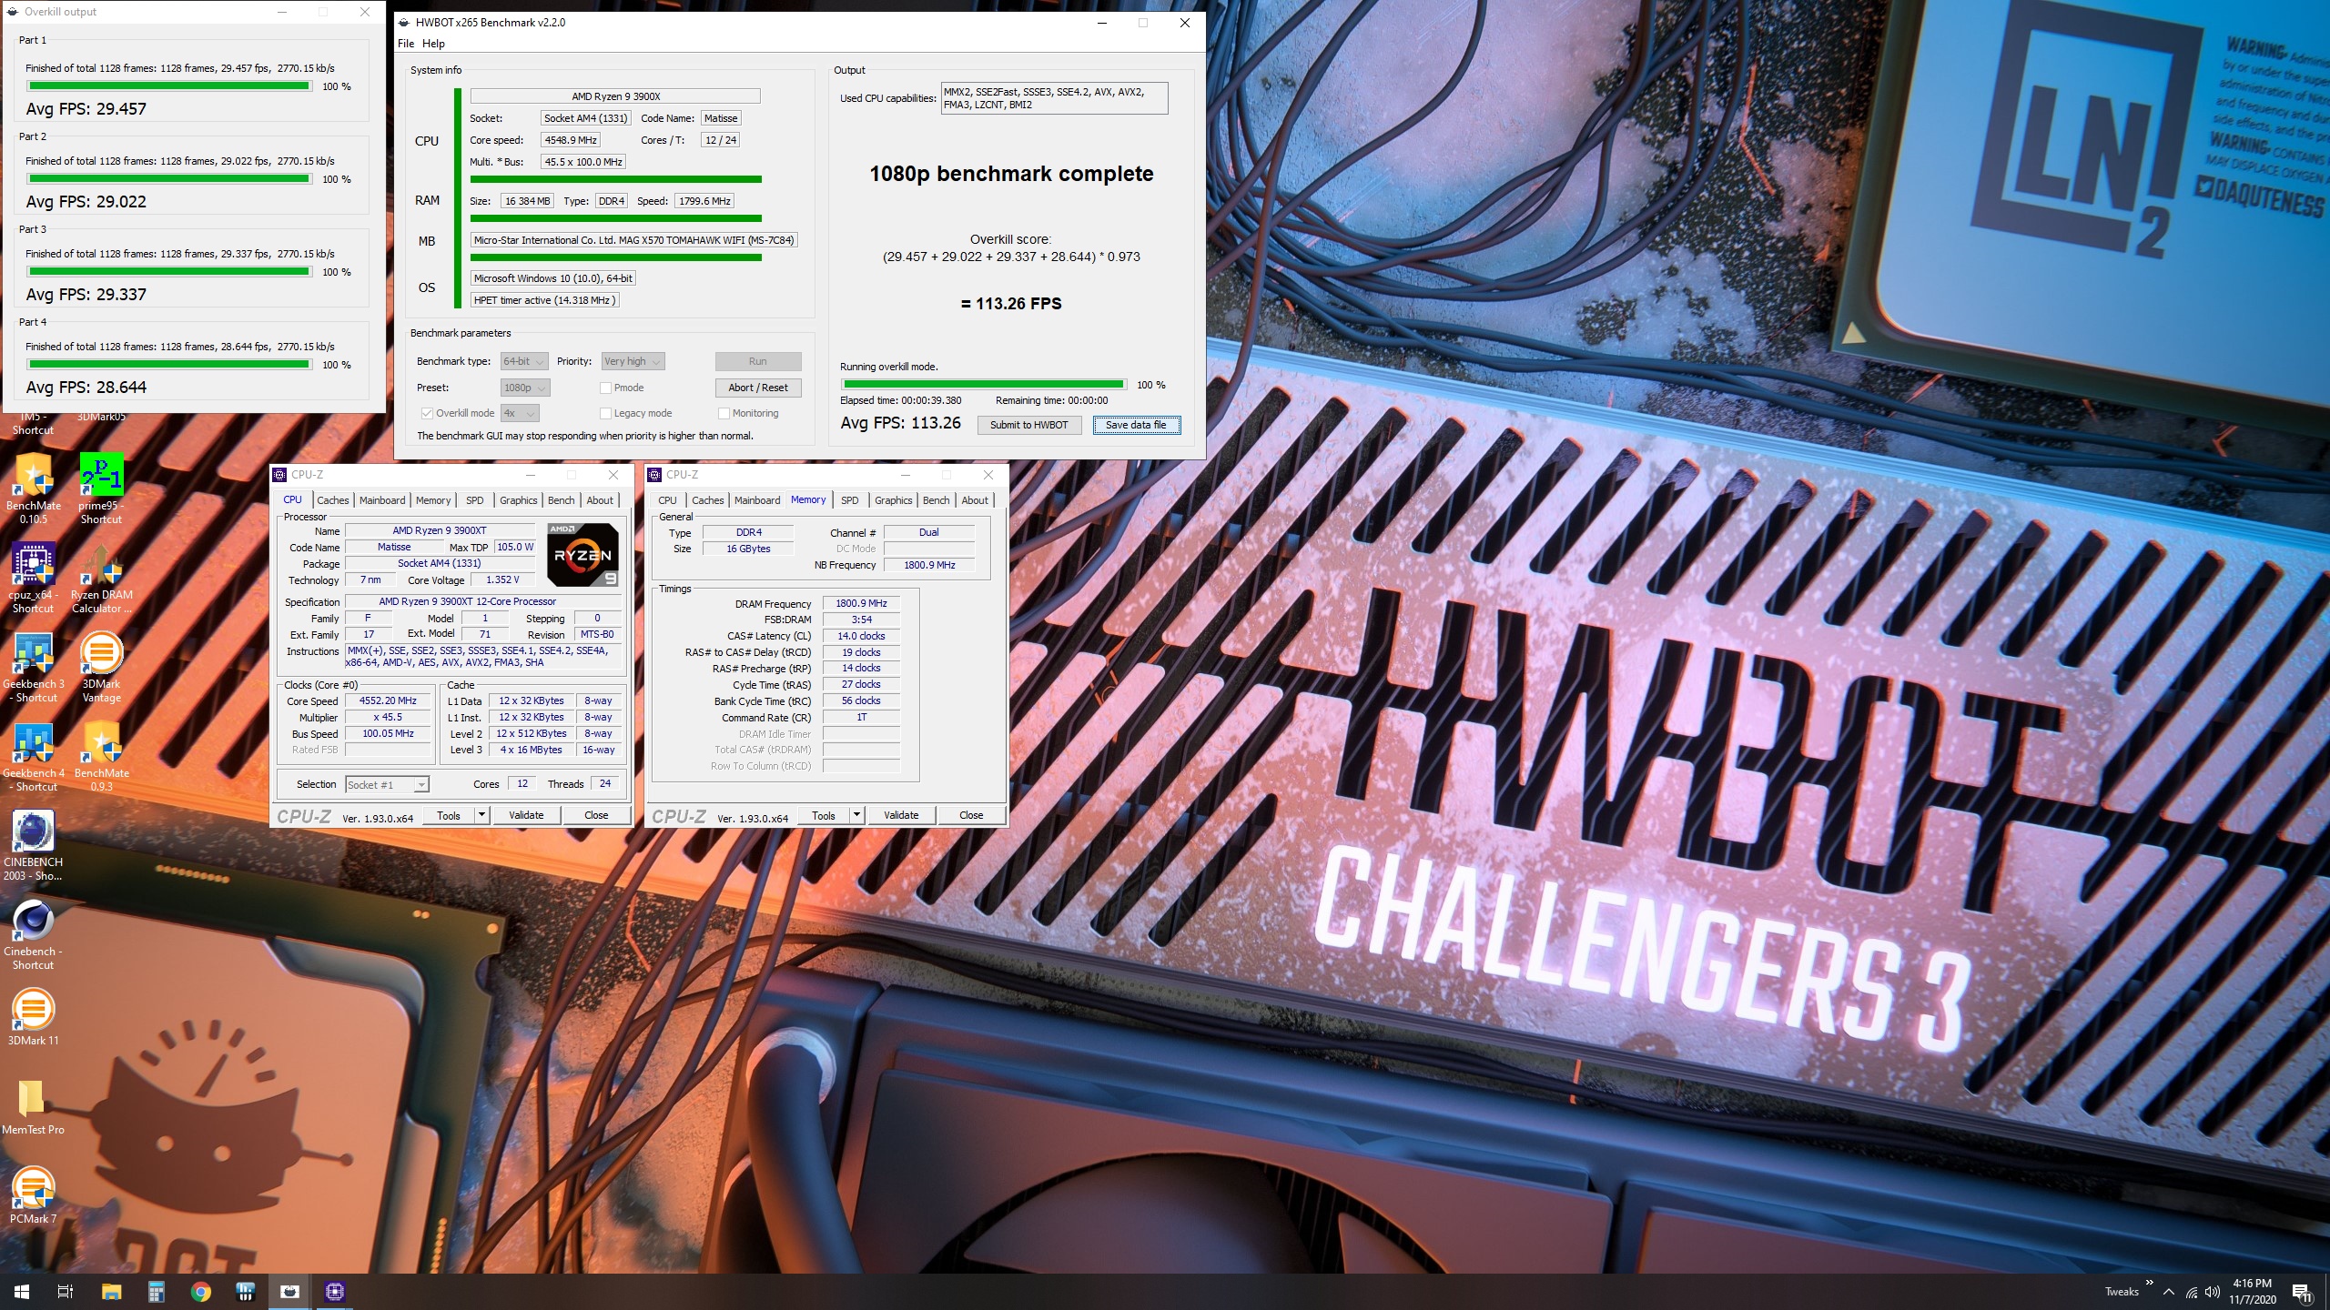
Task: Open the Action Center notifications icon
Action: pos(2302,1292)
